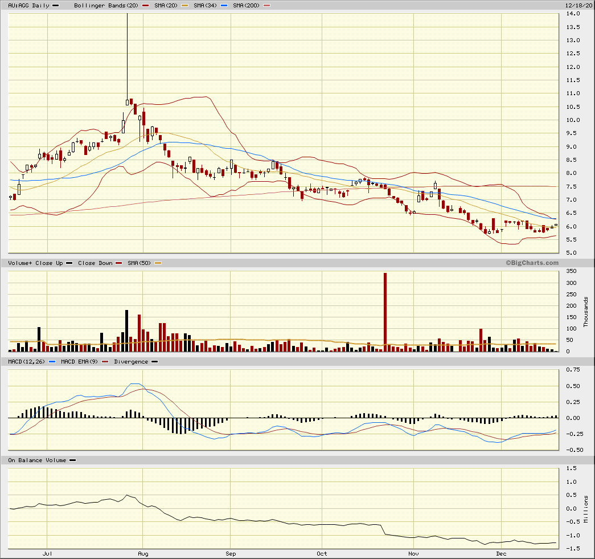
Task: Click the dark red Bollinger Bands legend swatch
Action: click(145, 6)
